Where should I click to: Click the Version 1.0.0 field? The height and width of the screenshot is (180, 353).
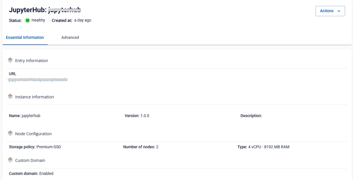137,116
